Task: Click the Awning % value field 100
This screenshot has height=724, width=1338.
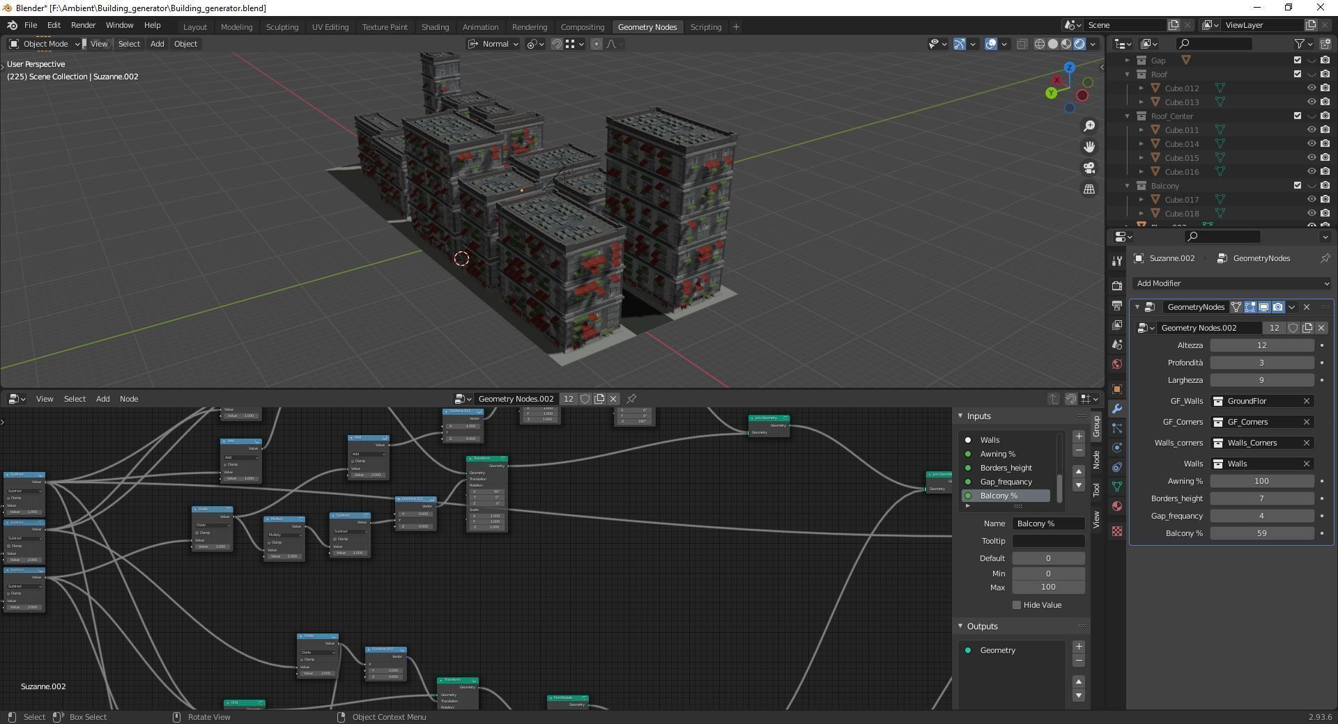Action: 1262,481
